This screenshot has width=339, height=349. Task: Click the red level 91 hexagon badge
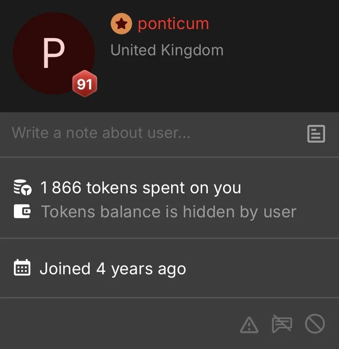(84, 84)
